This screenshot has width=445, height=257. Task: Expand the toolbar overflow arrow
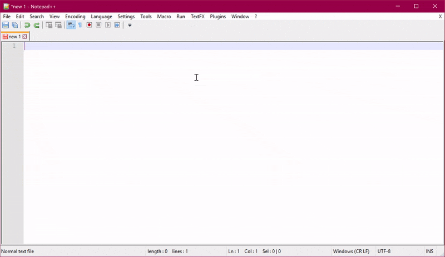(130, 25)
